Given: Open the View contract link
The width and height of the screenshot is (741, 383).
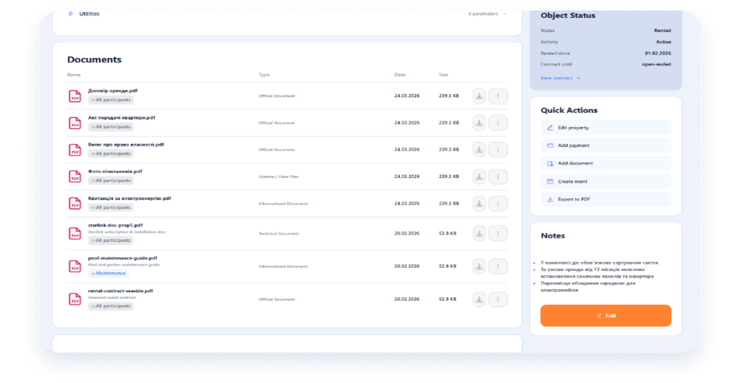Looking at the screenshot, I should [560, 78].
